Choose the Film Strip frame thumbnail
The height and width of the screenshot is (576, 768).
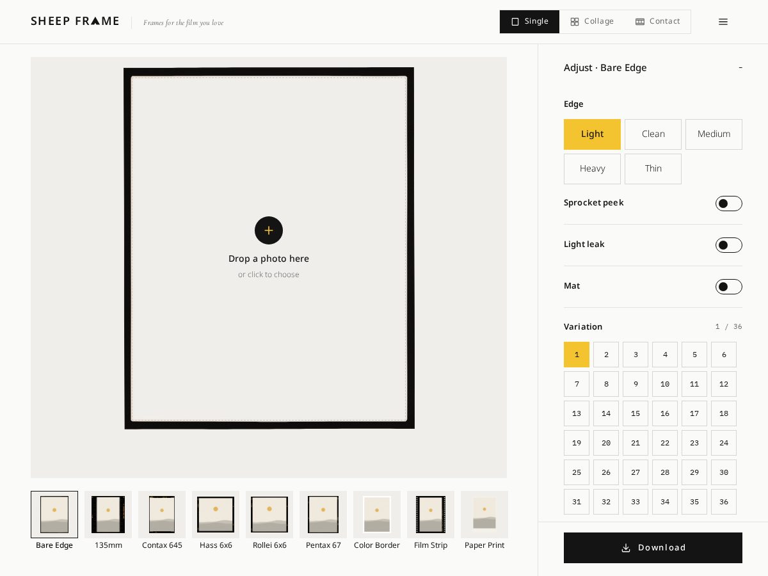pyautogui.click(x=431, y=515)
